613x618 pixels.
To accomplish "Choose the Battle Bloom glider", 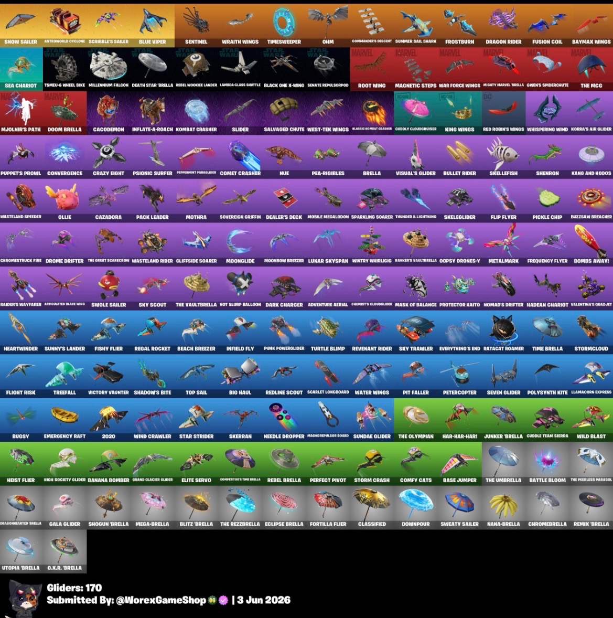I will pos(547,463).
